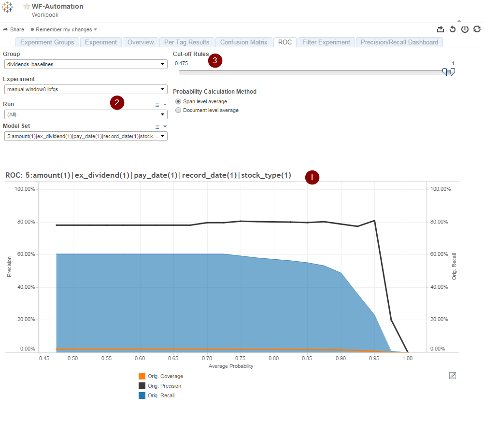Expand the Model Set dropdown
The height and width of the screenshot is (421, 484).
pyautogui.click(x=86, y=136)
